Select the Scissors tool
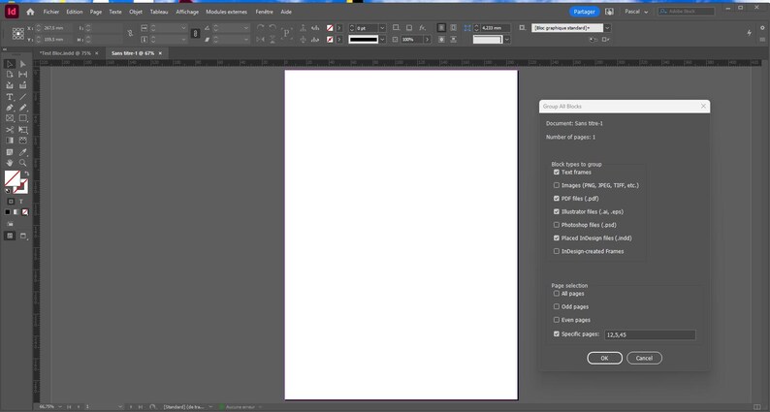This screenshot has height=412, width=770. 10,130
